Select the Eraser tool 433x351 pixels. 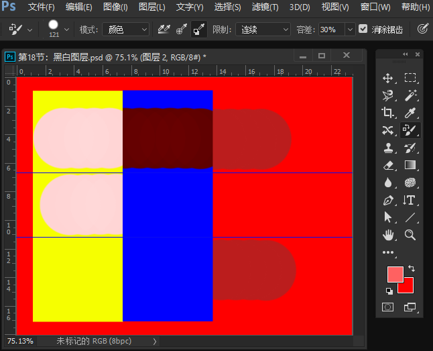click(x=388, y=165)
